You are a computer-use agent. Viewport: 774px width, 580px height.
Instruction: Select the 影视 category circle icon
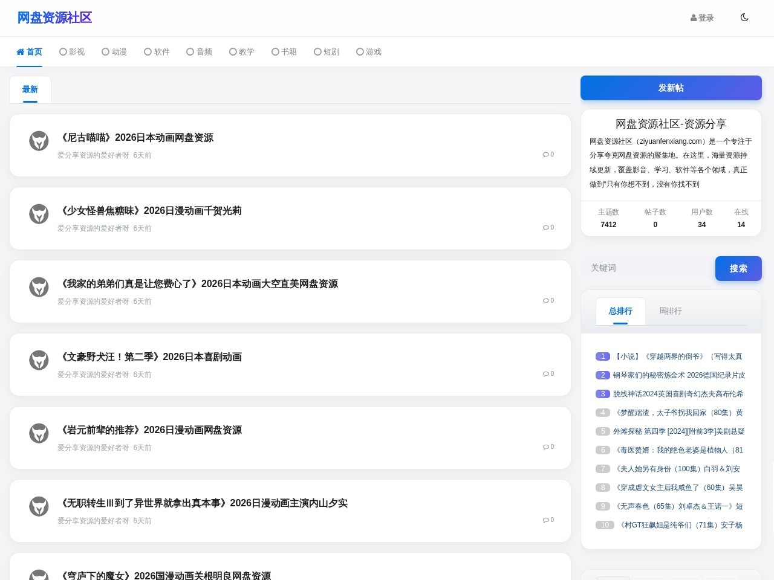click(63, 52)
